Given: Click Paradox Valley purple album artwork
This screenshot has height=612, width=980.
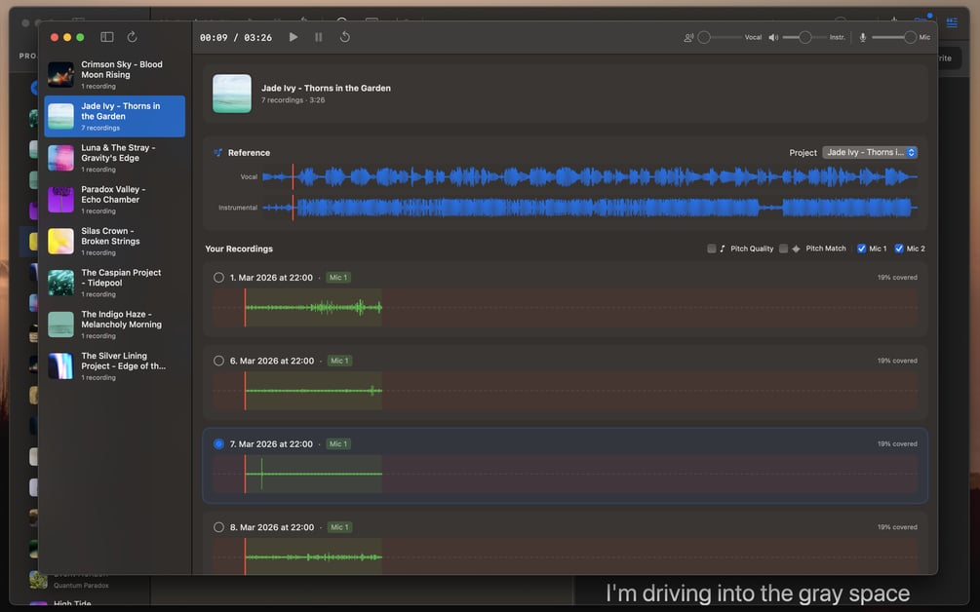Looking at the screenshot, I should pyautogui.click(x=60, y=199).
